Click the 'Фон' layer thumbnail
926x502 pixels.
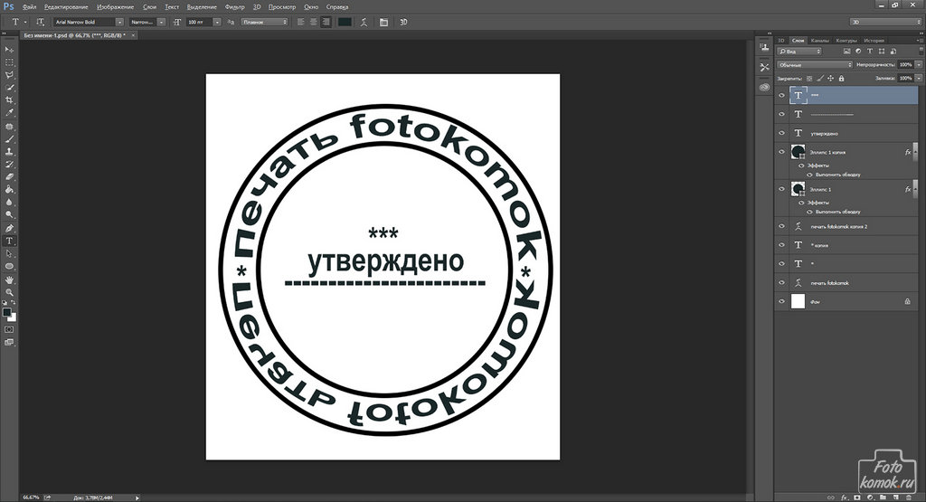point(798,301)
